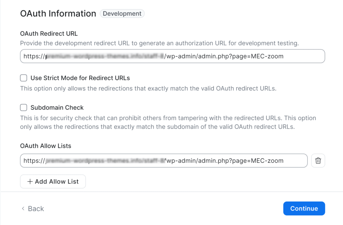Check the Subdomain Check security box
343x225 pixels.
(x=23, y=107)
